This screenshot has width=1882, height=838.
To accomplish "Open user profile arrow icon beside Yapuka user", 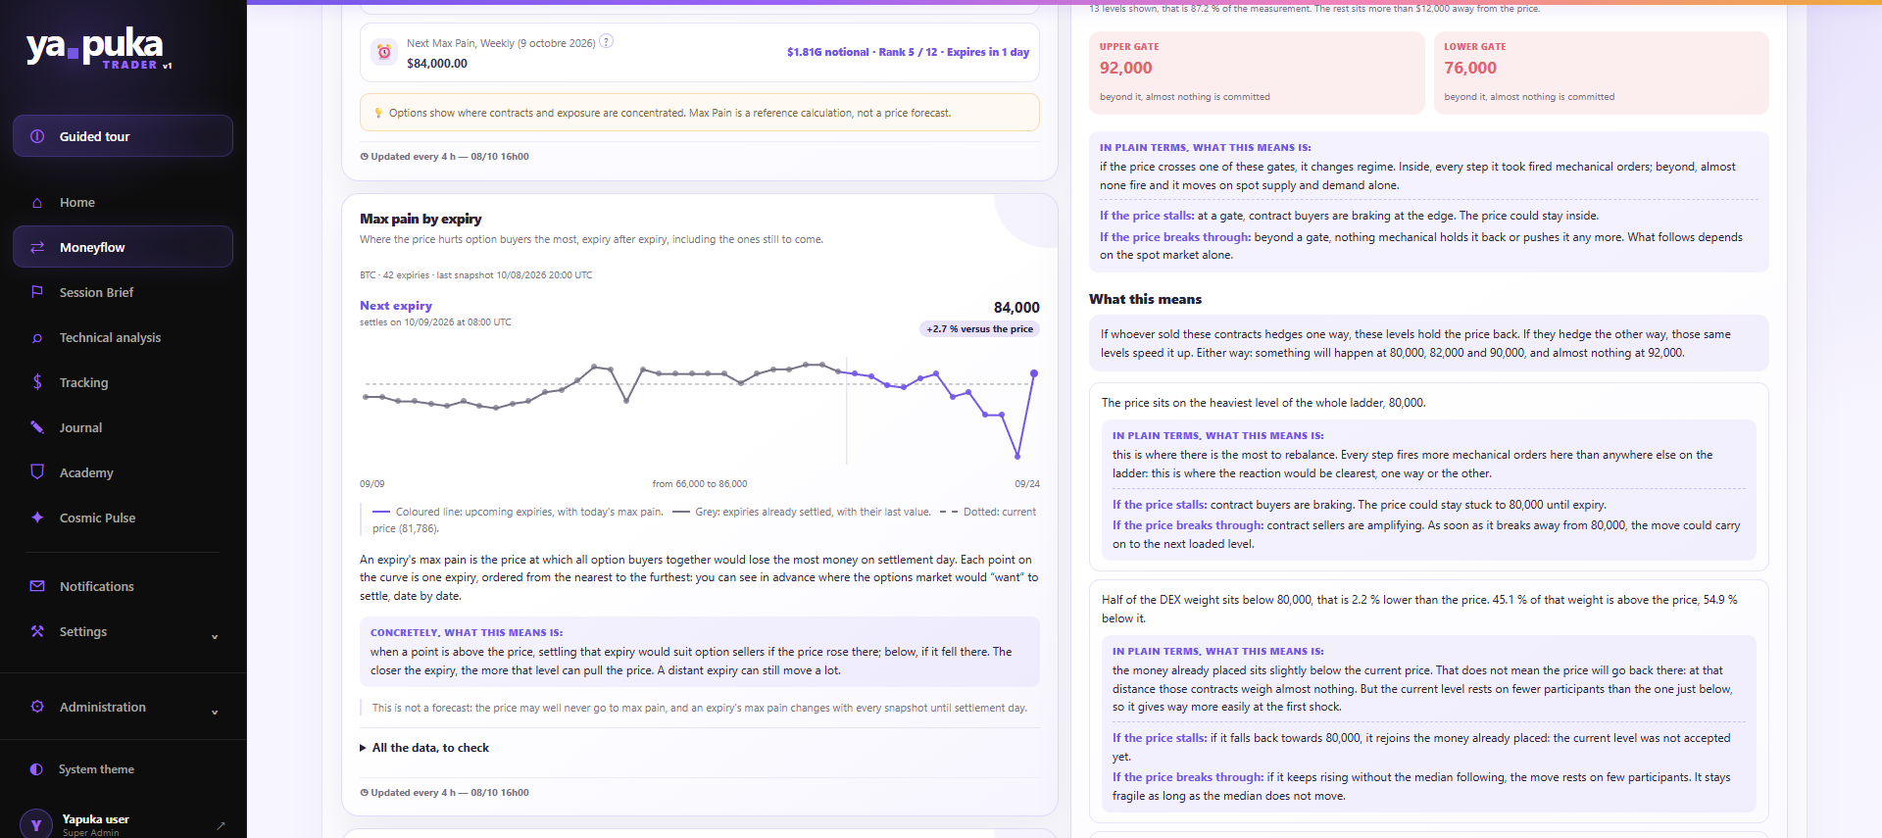I will click(x=221, y=825).
